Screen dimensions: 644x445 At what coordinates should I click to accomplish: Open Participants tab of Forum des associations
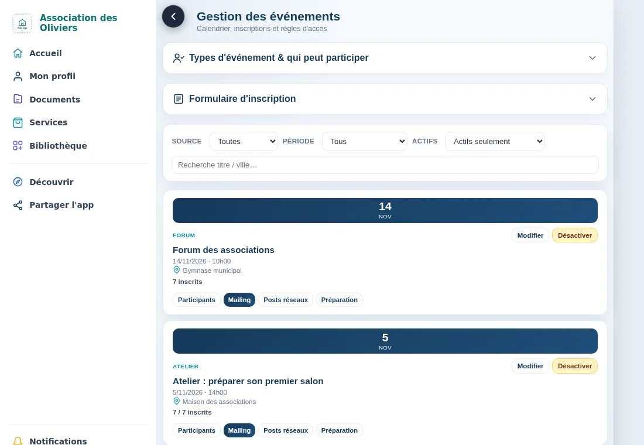(x=196, y=300)
